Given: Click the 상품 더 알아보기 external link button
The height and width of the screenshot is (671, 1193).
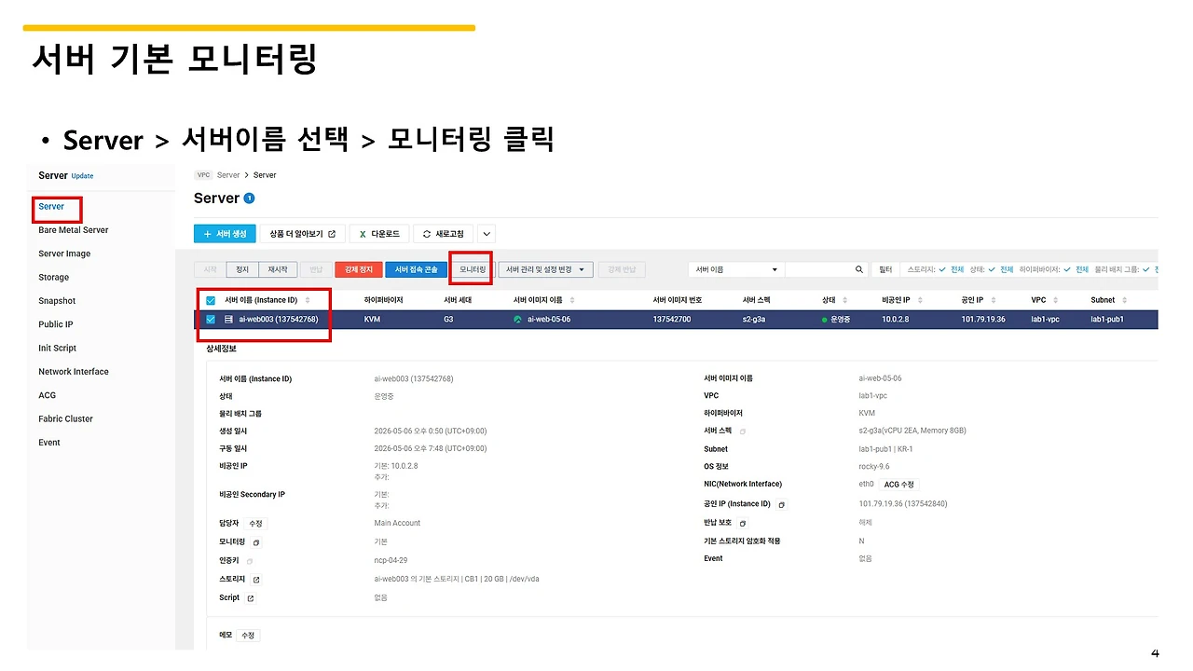Looking at the screenshot, I should (302, 234).
